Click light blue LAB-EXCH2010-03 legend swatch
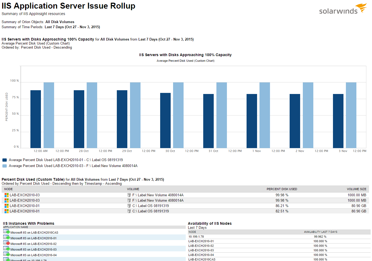Screen dimensions: 372x261 click(x=5, y=166)
